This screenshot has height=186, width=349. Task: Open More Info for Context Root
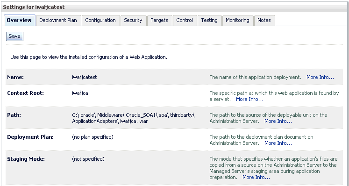[x=249, y=99]
